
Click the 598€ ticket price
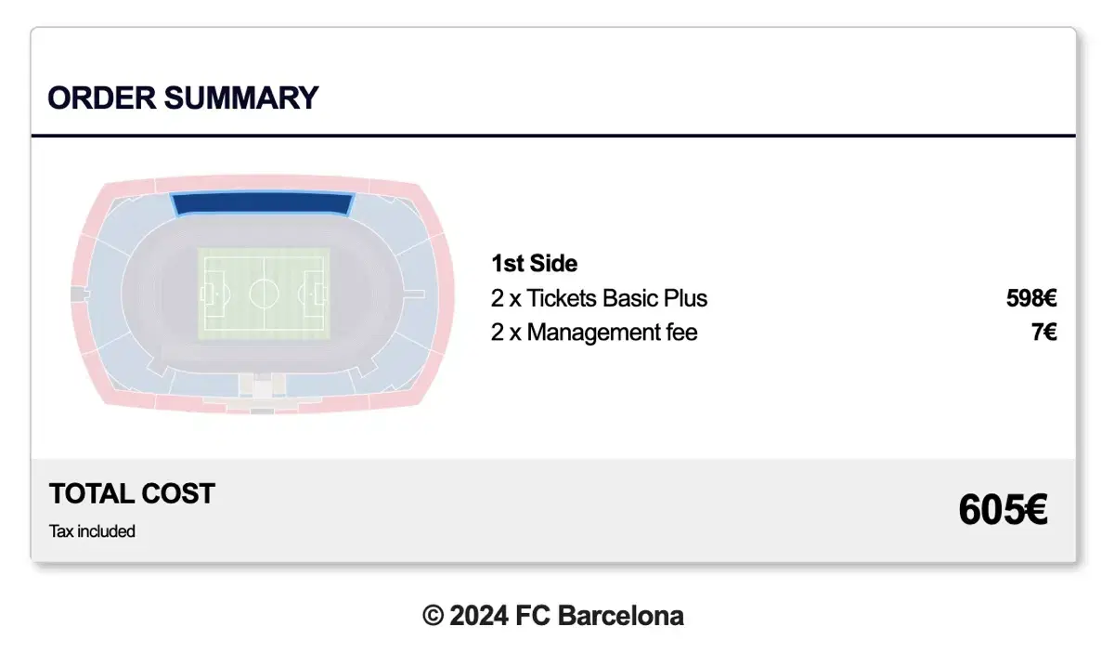[1031, 298]
